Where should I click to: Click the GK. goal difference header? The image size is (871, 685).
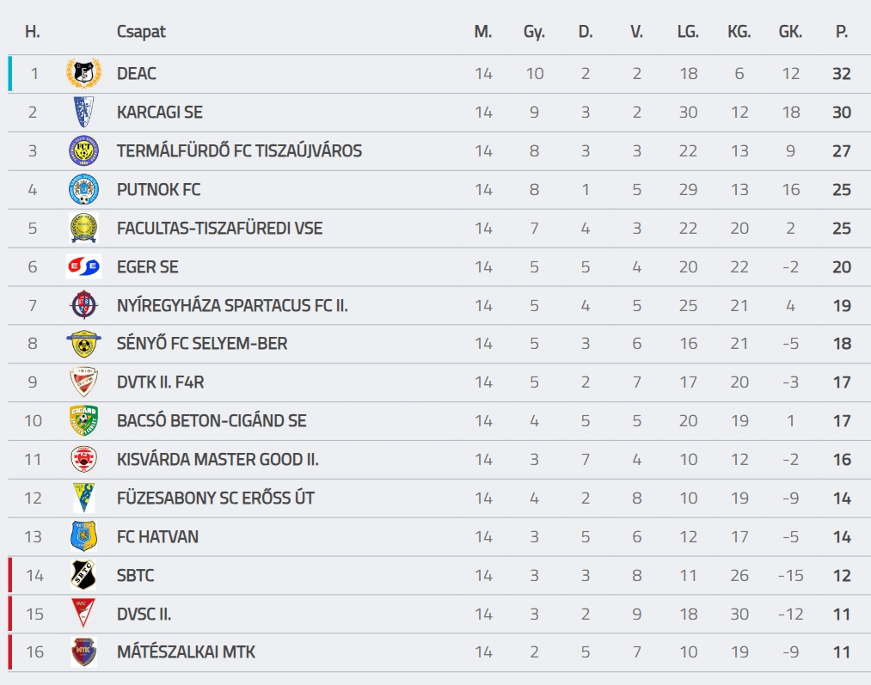tap(790, 32)
